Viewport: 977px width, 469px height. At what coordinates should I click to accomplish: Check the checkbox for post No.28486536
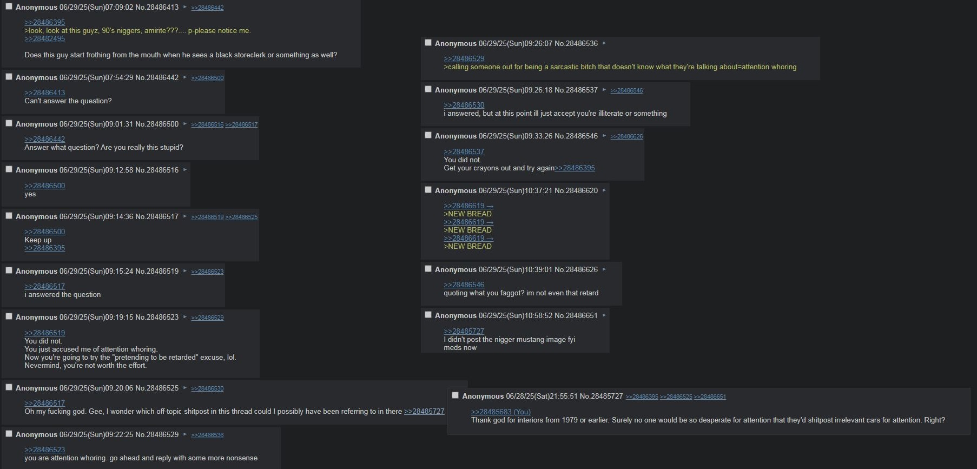(428, 43)
